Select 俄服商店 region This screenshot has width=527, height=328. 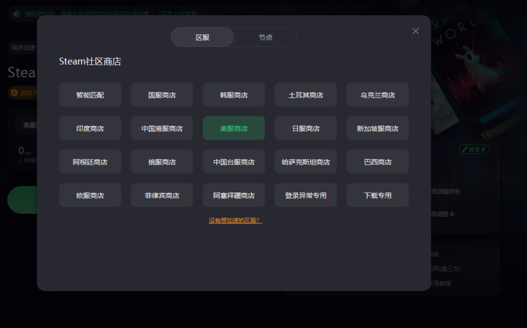click(x=162, y=162)
